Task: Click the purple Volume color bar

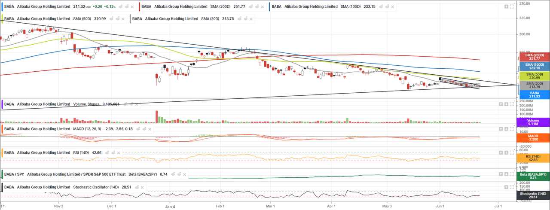Action: [x=2, y=104]
